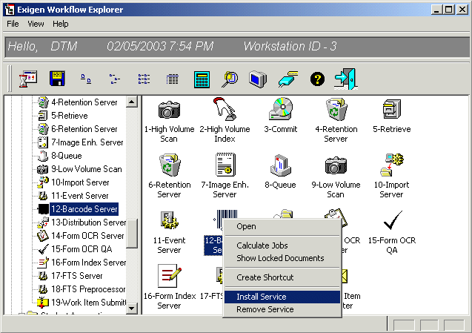The image size is (472, 333).
Task: Select 16-Form Index Server icon in right pane
Action: pos(170,276)
